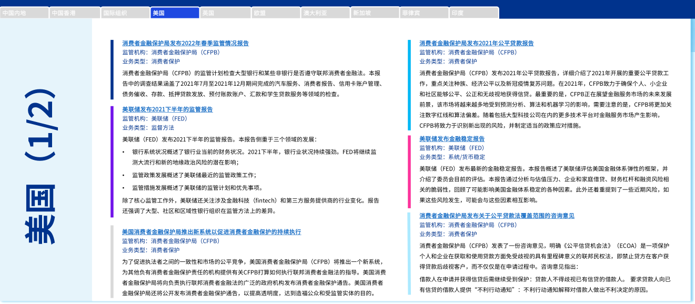
Task: Click the active 美国 tab
Action: tap(174, 13)
